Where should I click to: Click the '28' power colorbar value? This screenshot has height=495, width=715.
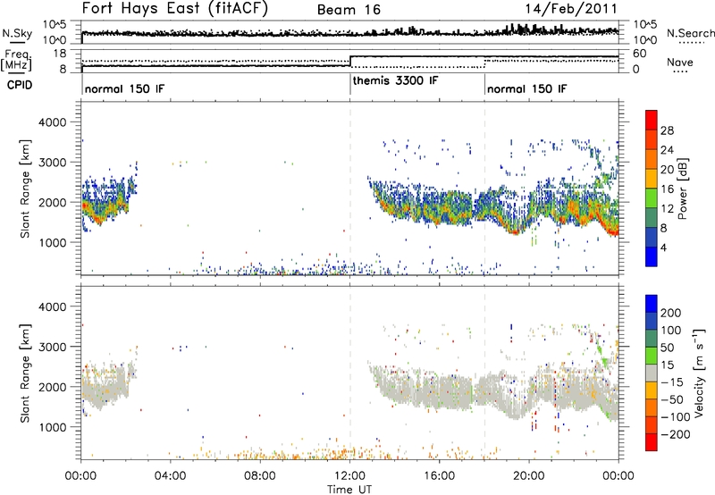pyautogui.click(x=667, y=130)
